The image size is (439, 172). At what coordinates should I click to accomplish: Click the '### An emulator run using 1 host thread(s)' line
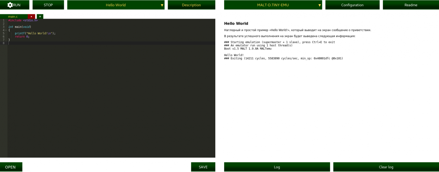(x=258, y=45)
